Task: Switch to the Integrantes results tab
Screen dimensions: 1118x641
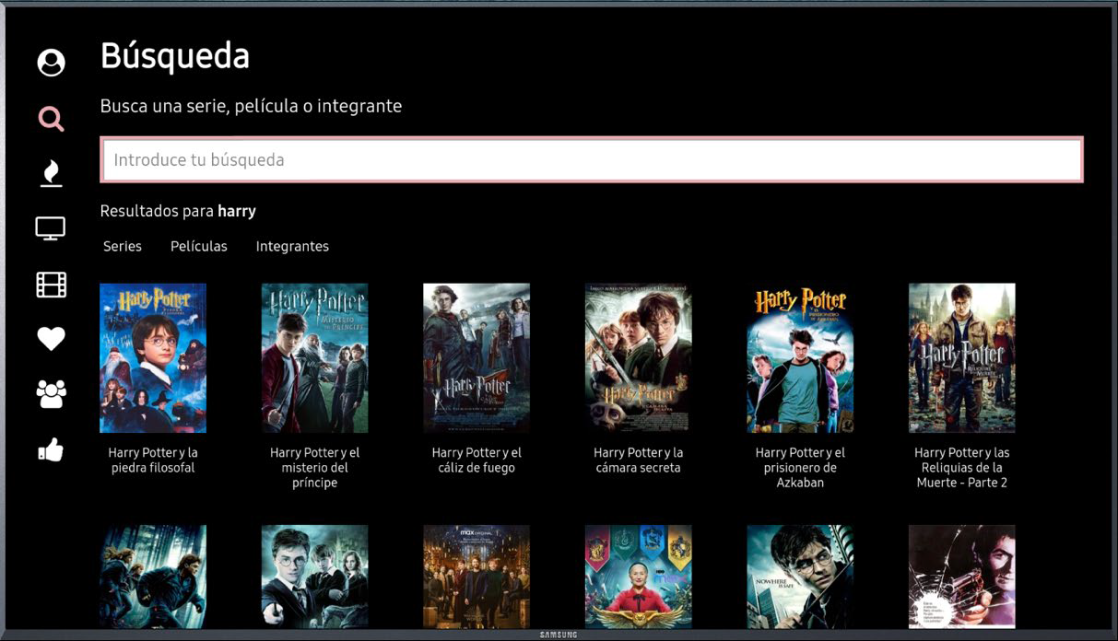Action: pos(292,246)
